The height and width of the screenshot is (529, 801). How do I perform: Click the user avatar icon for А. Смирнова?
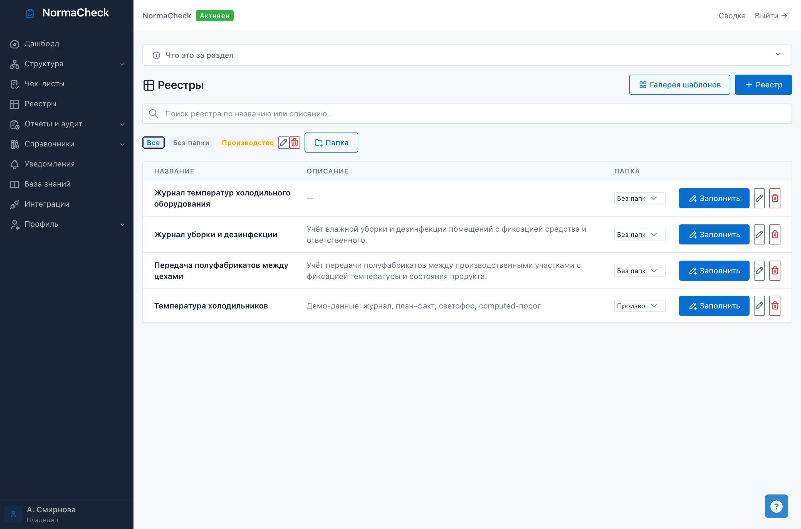coord(13,514)
